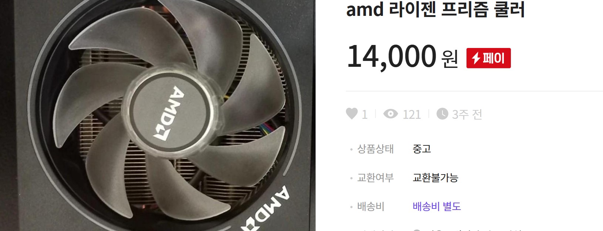Click the 교환여부 label
The width and height of the screenshot is (603, 231).
pos(375,177)
